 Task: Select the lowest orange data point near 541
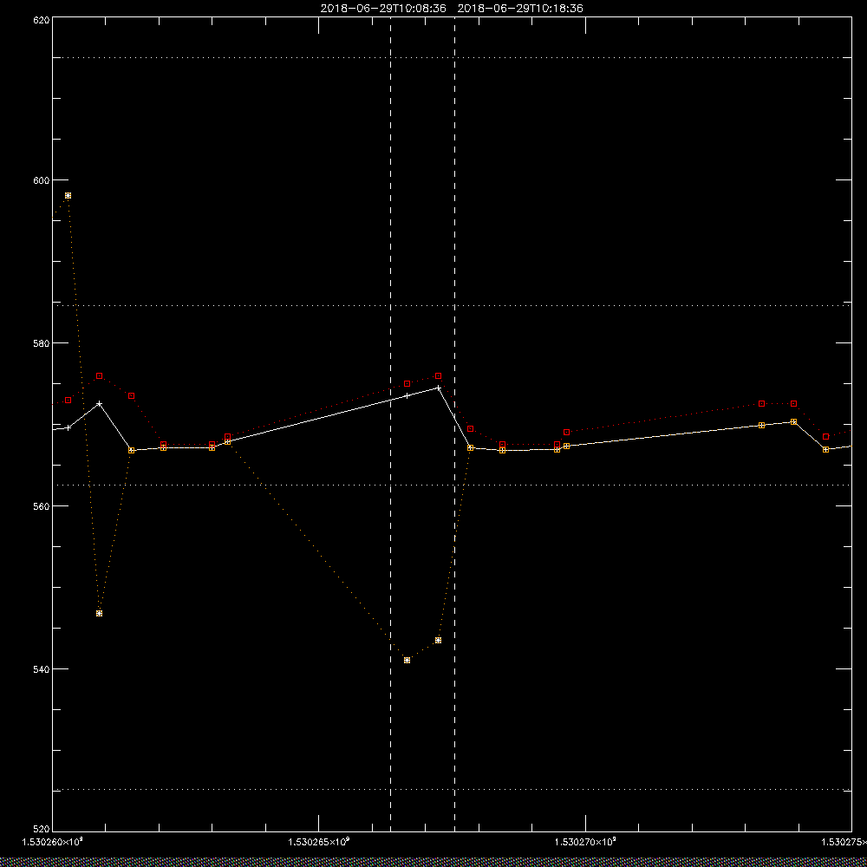[x=407, y=660]
